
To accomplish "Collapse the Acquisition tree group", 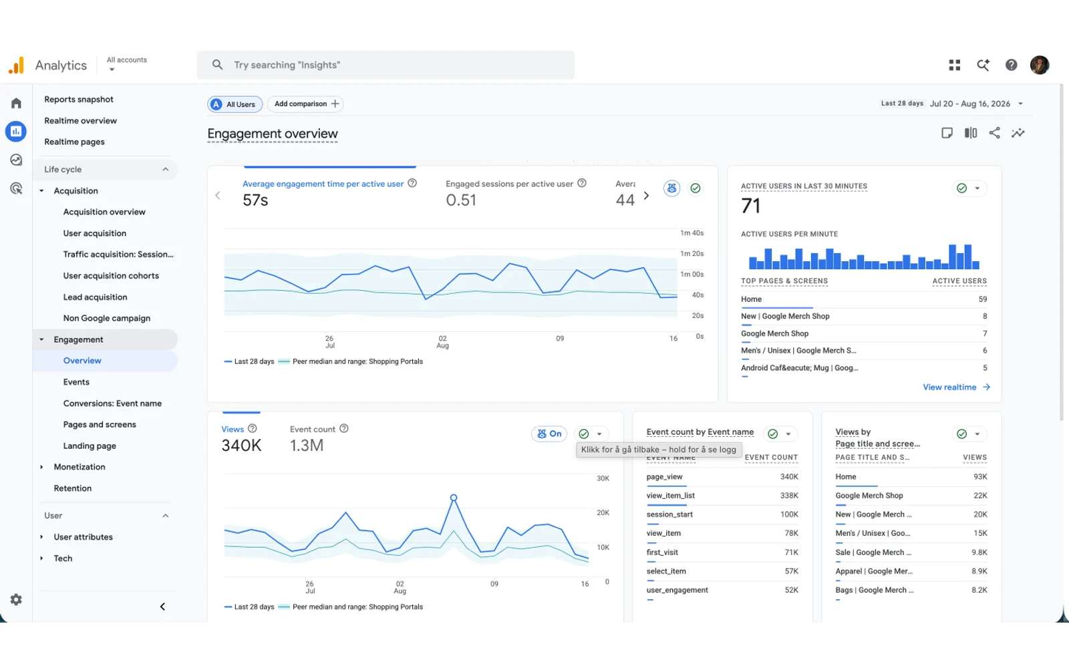I will point(41,190).
